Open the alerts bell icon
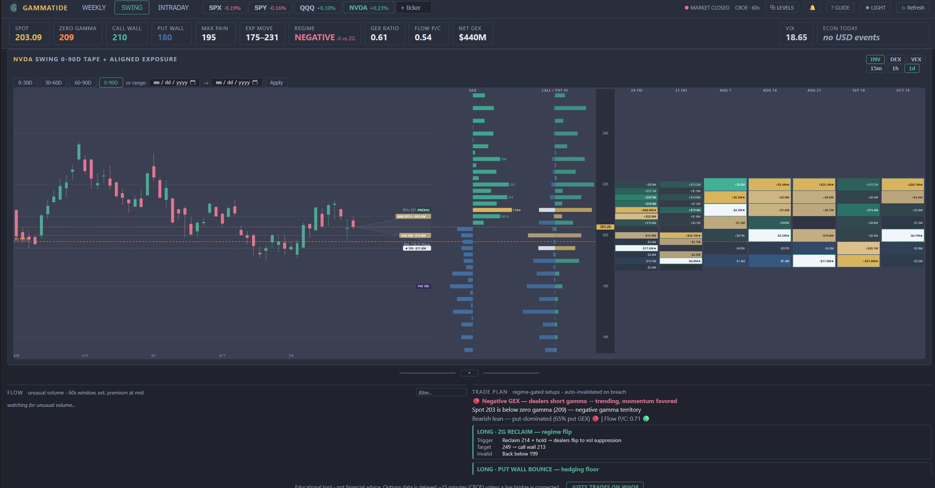This screenshot has height=488, width=935. pos(812,8)
